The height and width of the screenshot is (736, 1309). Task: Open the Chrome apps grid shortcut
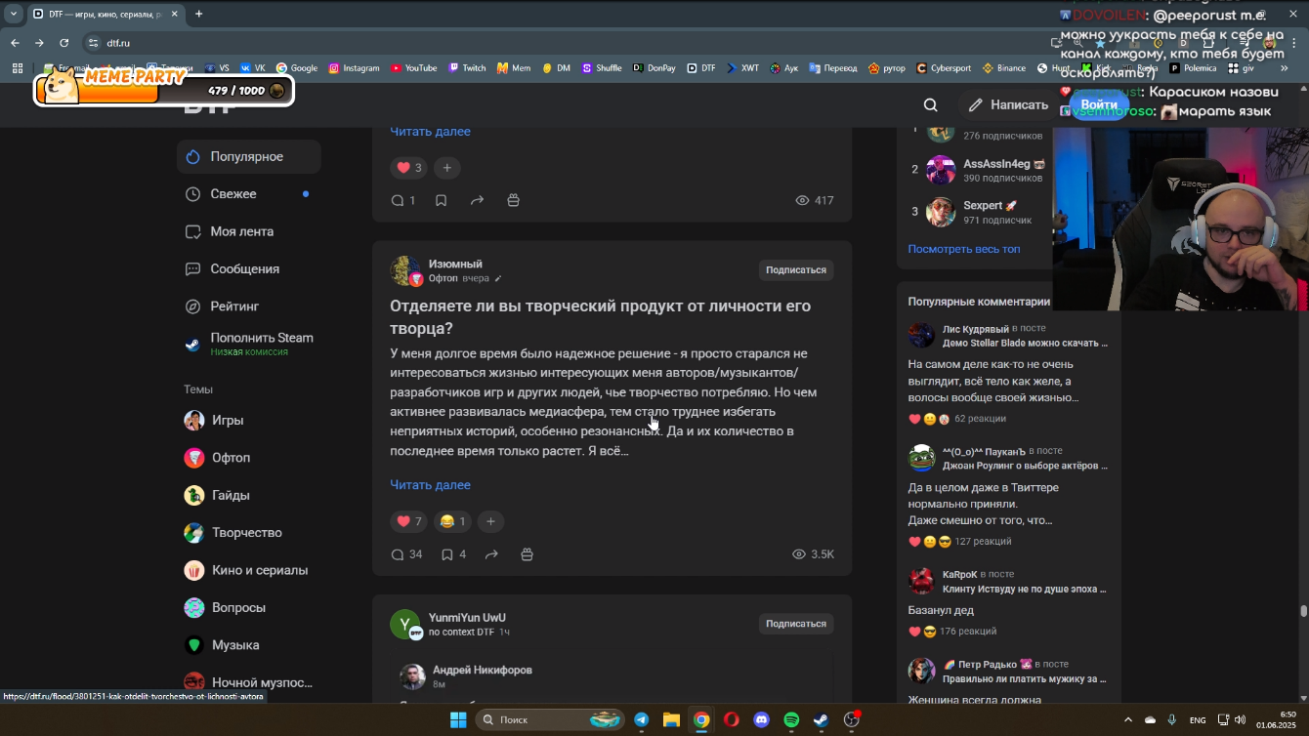coord(17,68)
